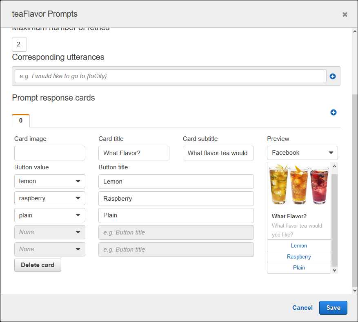358x322 pixels.
Task: Click the down arrow on the preview scrollbar
Action: 334,269
